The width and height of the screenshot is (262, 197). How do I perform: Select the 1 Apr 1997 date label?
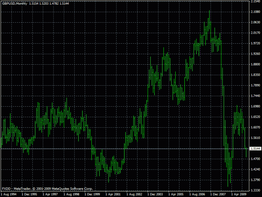(50, 194)
